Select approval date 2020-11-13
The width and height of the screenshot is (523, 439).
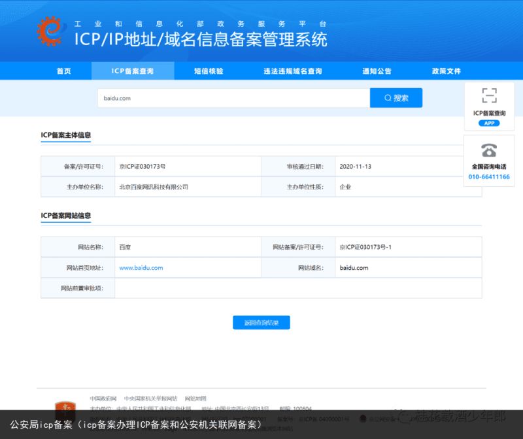355,167
